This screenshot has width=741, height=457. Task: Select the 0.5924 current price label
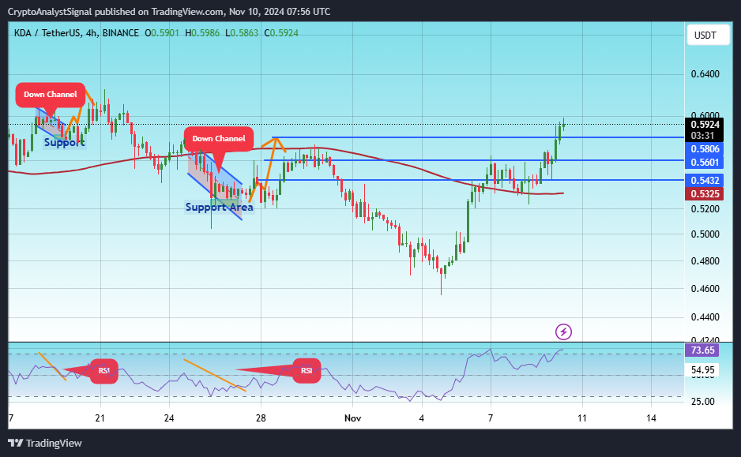[x=705, y=125]
